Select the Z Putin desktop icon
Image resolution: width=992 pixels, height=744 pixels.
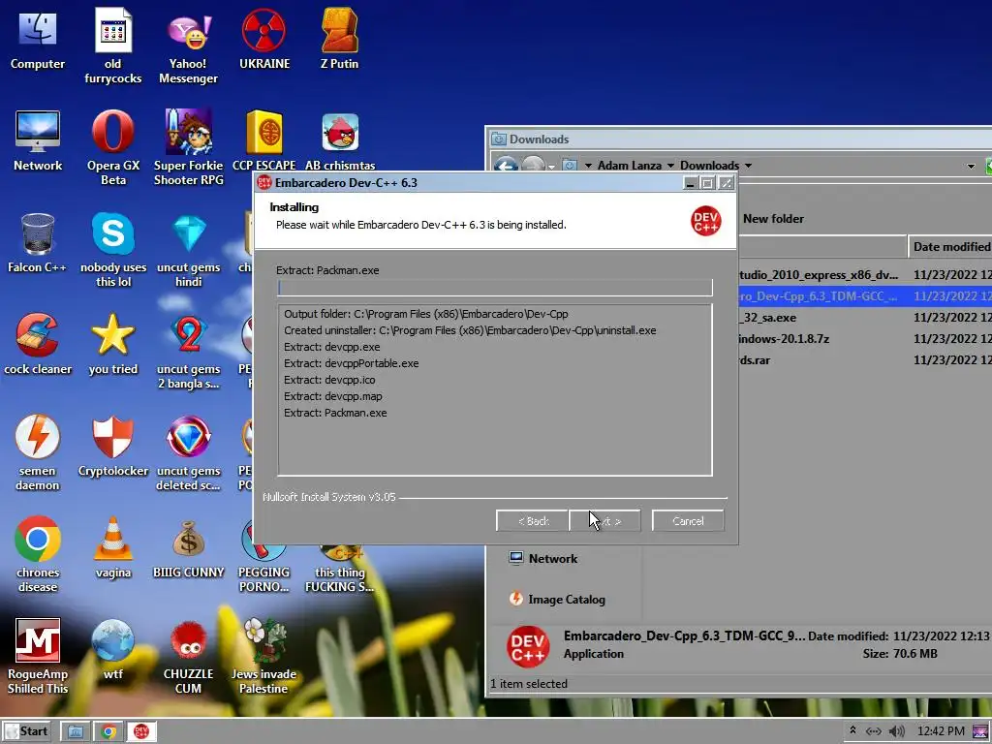339,41
